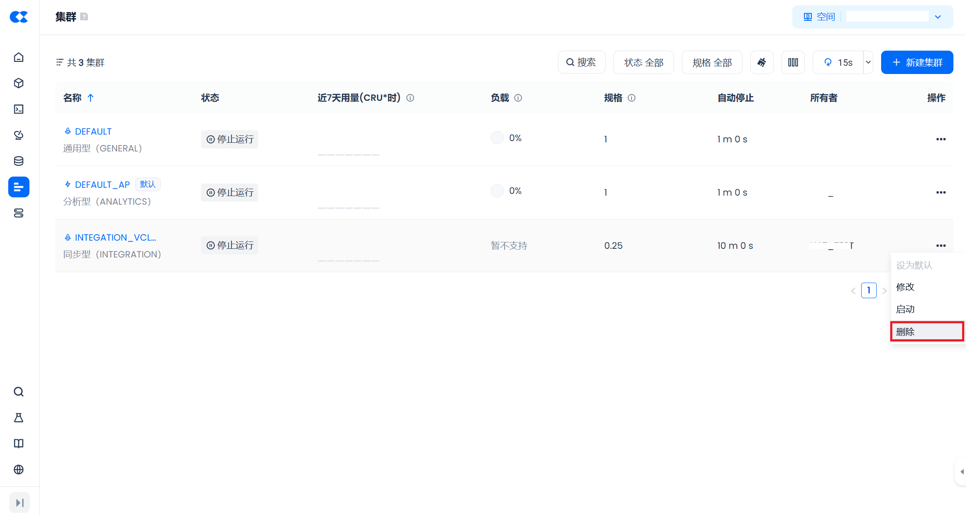
Task: Open the terminal console sidebar icon
Action: tap(19, 109)
